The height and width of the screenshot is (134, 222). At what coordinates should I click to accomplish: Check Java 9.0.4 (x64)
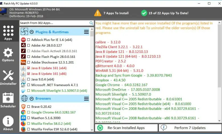[x=28, y=79]
